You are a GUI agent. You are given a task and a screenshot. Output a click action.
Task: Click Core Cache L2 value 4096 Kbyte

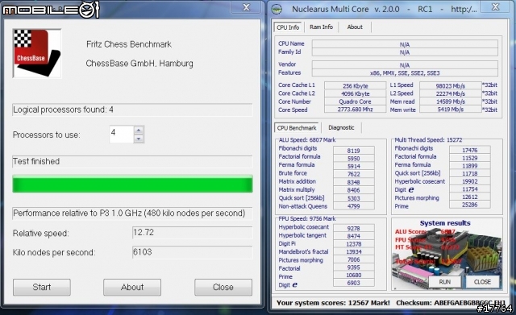[355, 93]
